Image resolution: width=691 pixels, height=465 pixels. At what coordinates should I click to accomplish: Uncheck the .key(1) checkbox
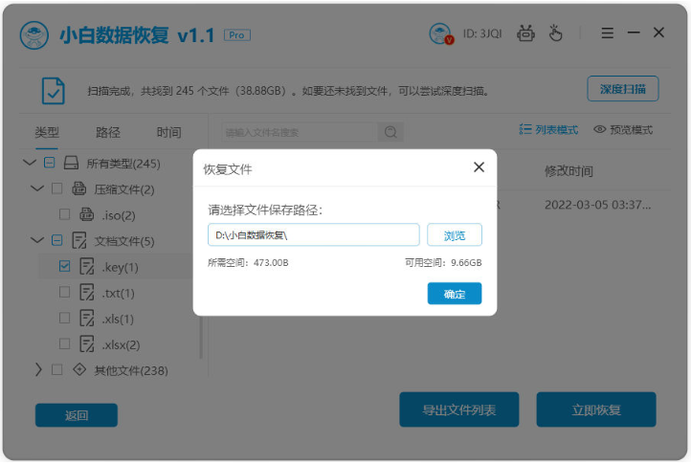[x=64, y=267]
